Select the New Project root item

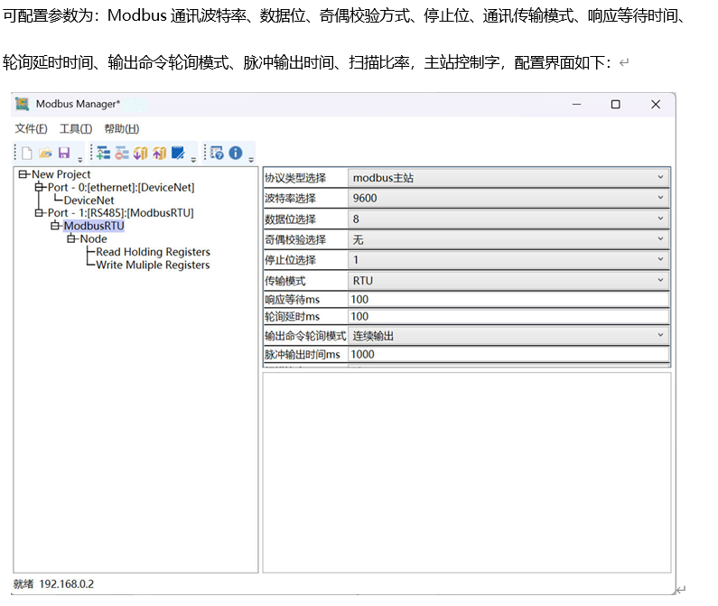[x=61, y=174]
